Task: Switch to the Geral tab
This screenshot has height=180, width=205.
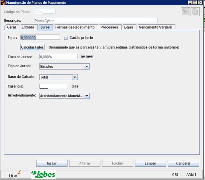Action: (x=11, y=27)
